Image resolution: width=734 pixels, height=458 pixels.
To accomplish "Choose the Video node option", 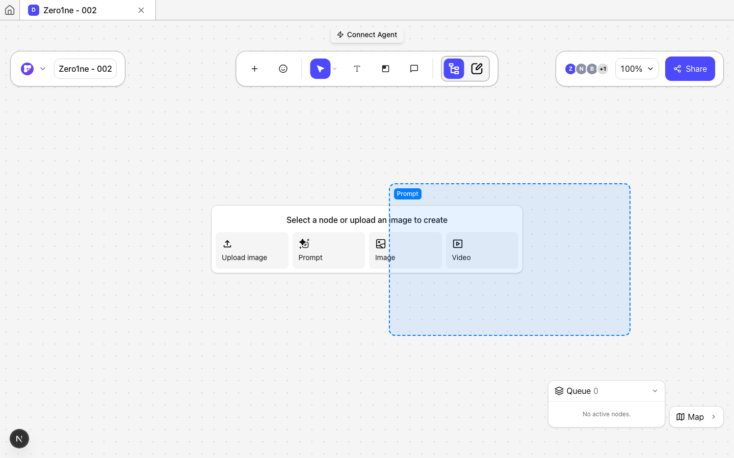I will (482, 250).
